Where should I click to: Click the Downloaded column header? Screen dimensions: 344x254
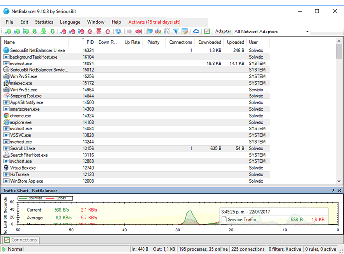click(209, 42)
